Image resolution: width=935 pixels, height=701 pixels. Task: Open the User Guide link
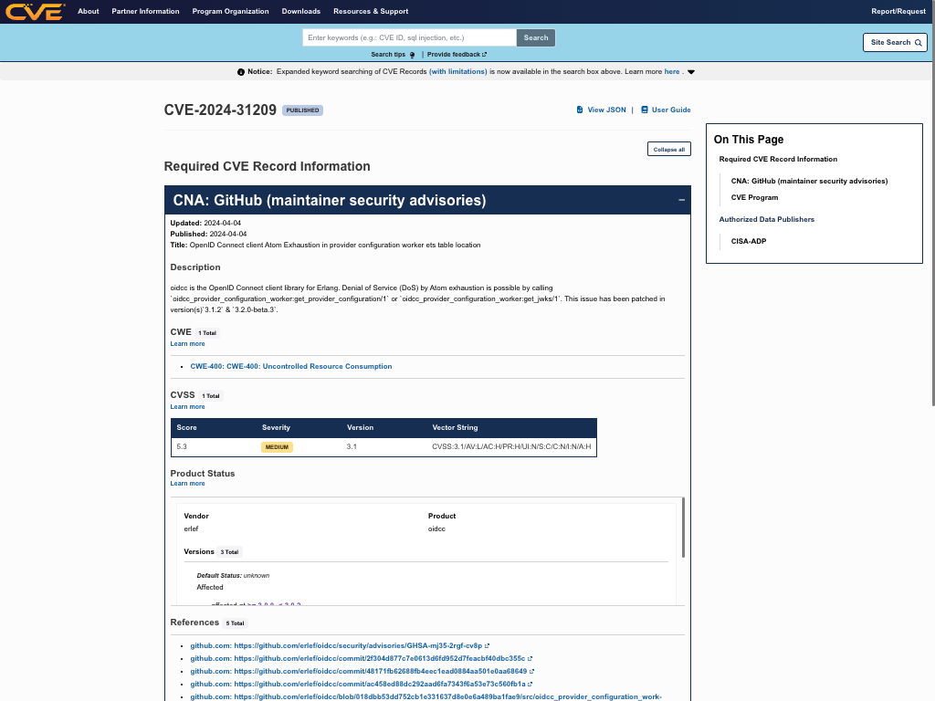point(671,110)
